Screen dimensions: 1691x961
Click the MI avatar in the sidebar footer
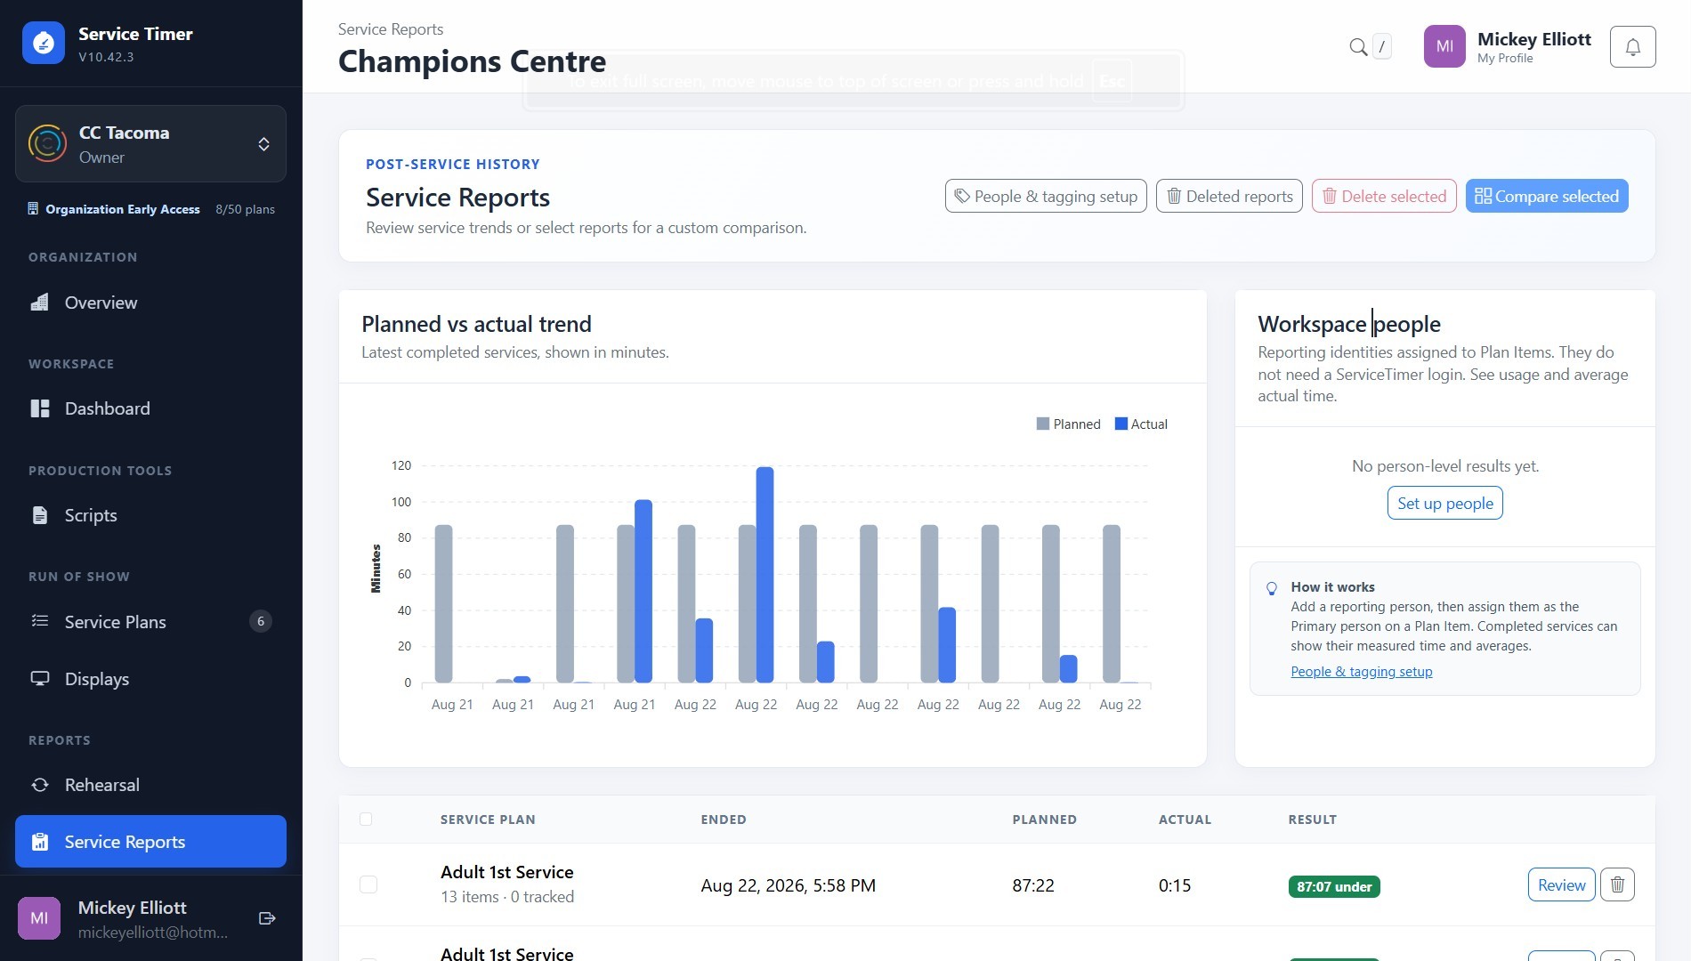39,918
